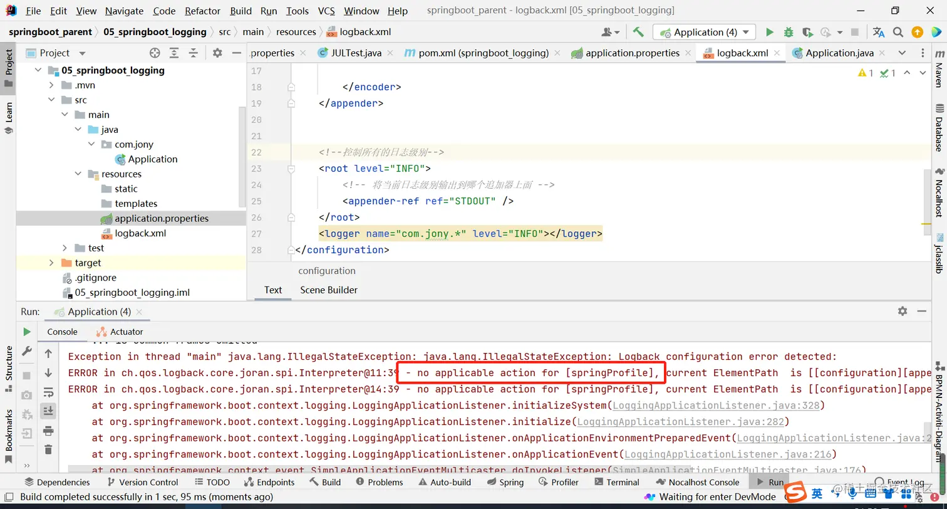Click the Profiler tool window button
Screen dimensions: 947x509
558,482
